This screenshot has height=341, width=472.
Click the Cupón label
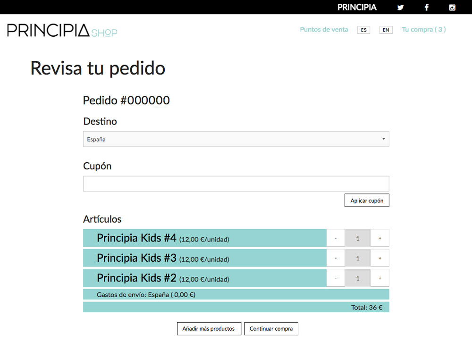(97, 166)
